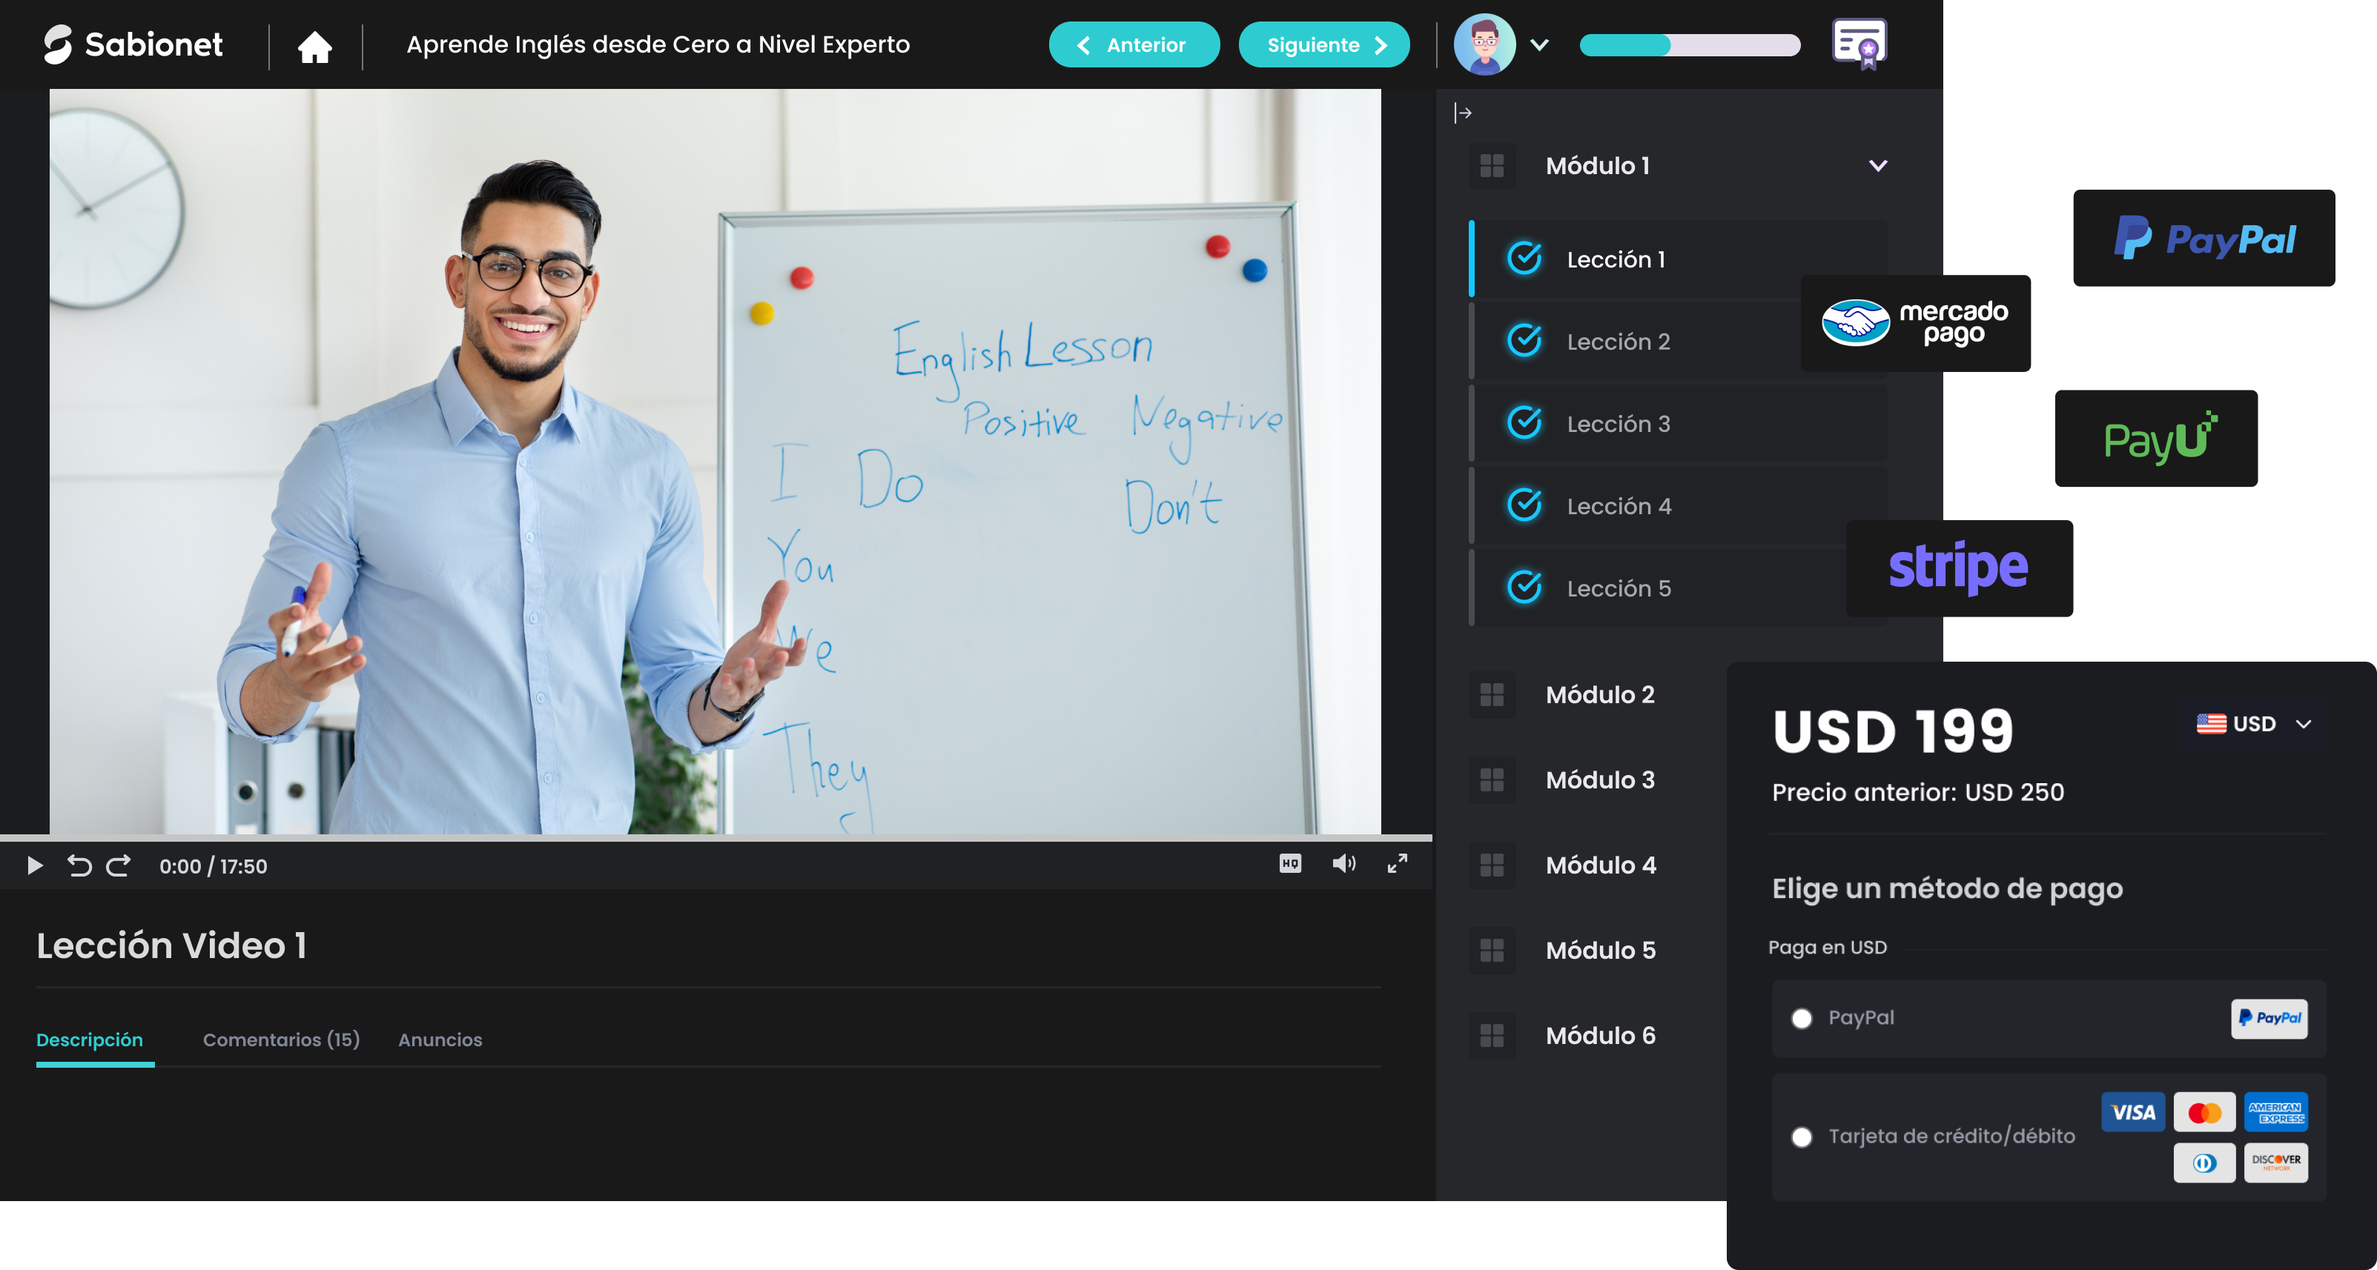
Task: Click the Visa card icon
Action: [2132, 1112]
